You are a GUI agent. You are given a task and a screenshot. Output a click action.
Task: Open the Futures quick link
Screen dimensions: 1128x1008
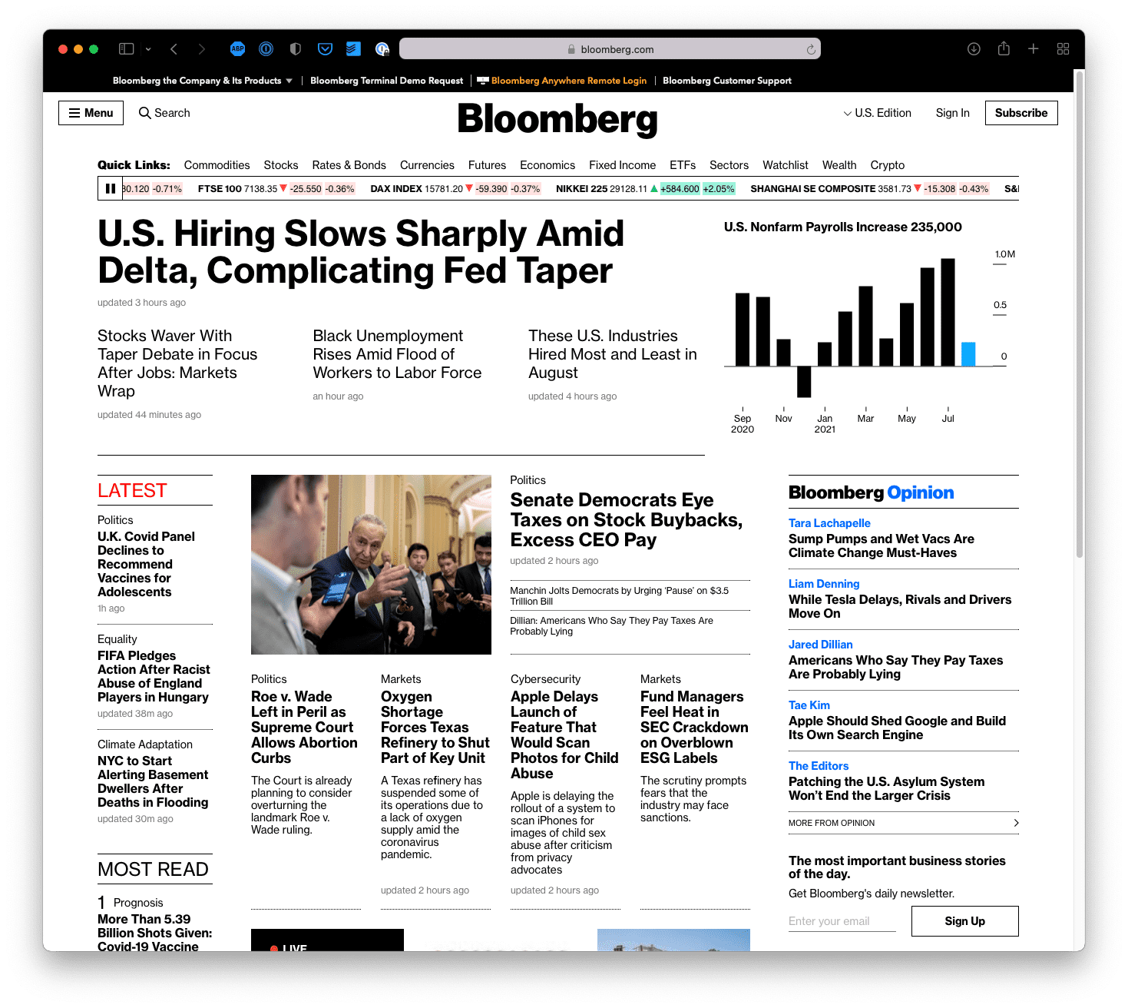tap(488, 165)
